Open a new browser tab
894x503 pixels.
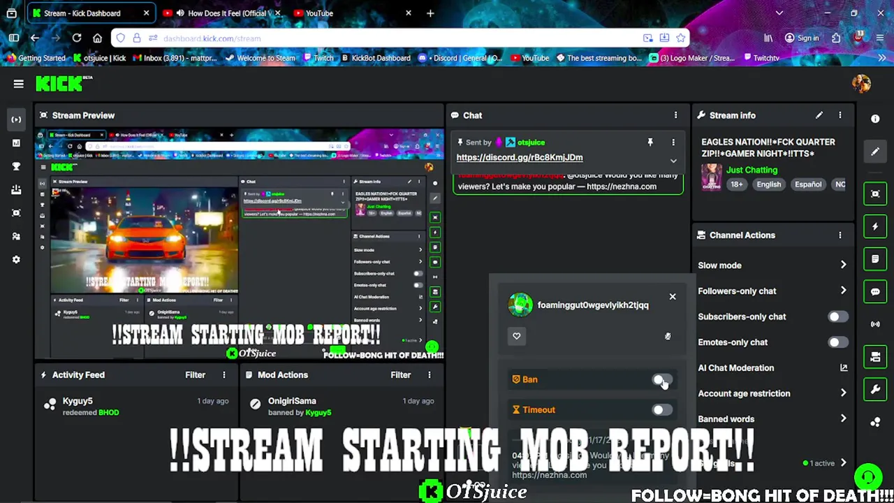coord(430,13)
